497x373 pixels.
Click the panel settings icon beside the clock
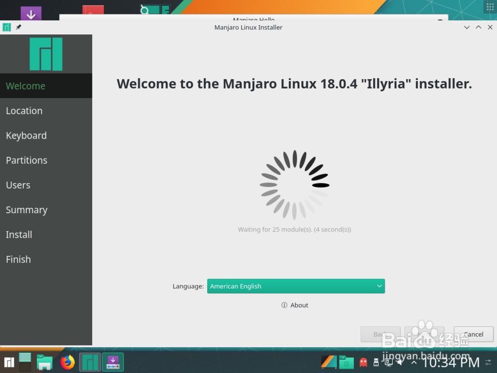coord(489,362)
